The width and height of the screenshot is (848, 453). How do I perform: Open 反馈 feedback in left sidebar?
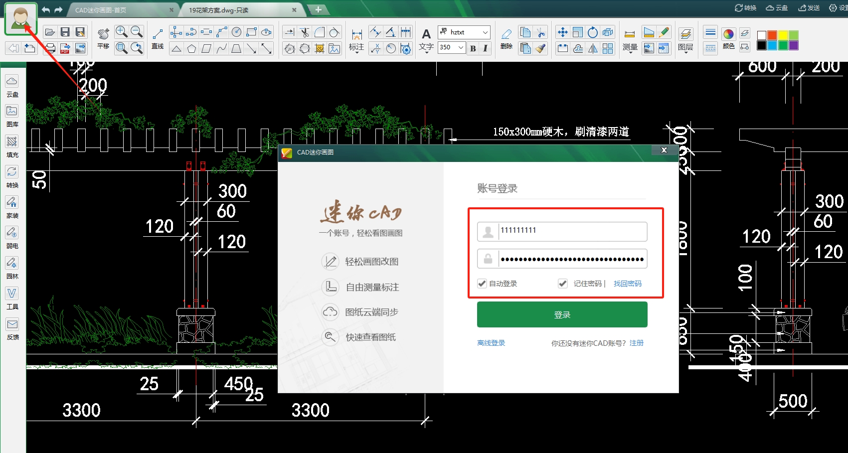coord(12,329)
